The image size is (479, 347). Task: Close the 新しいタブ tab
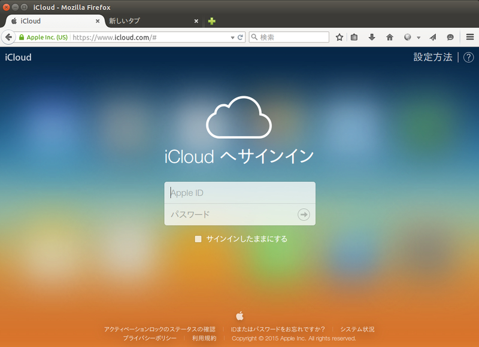pyautogui.click(x=196, y=21)
